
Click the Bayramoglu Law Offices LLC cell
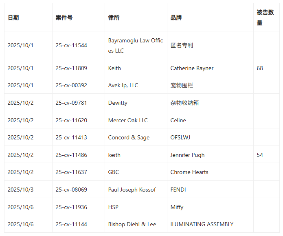click(135, 45)
